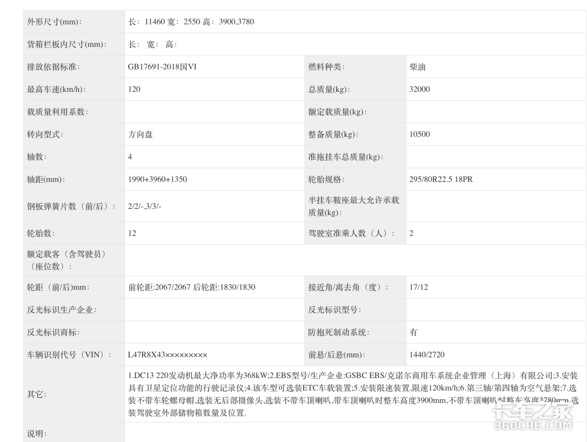The image size is (587, 442).
Task: Select the total mass value 32000
Action: tap(420, 89)
